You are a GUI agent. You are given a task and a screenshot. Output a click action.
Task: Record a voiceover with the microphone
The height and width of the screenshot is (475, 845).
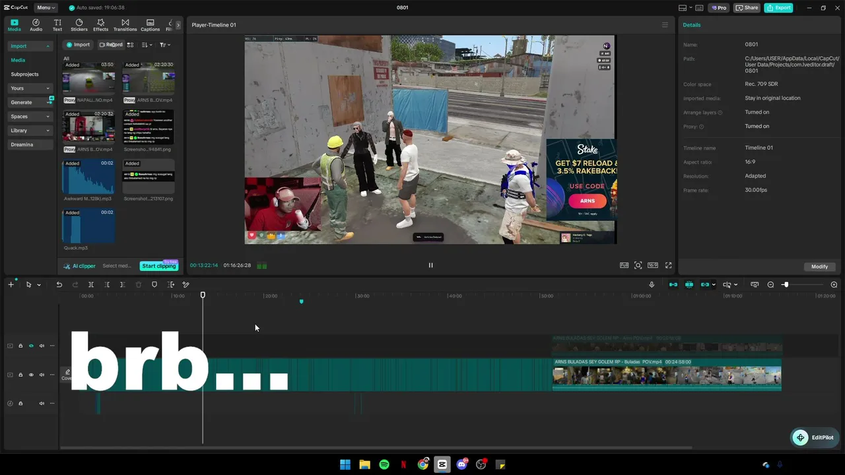tap(652, 284)
